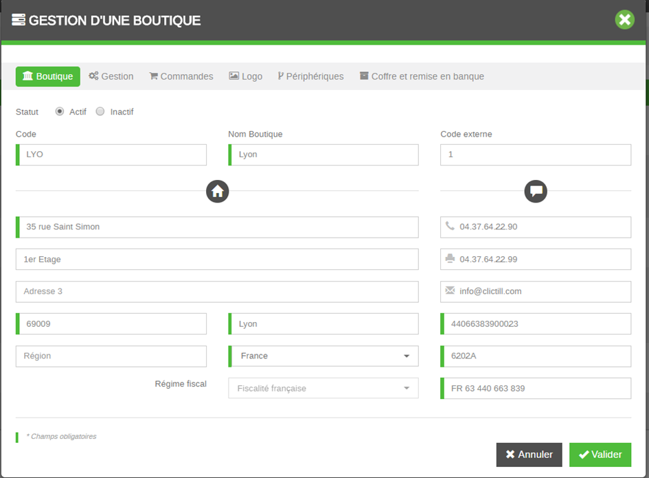Switch to the Commandes tab
649x478 pixels.
tap(181, 76)
